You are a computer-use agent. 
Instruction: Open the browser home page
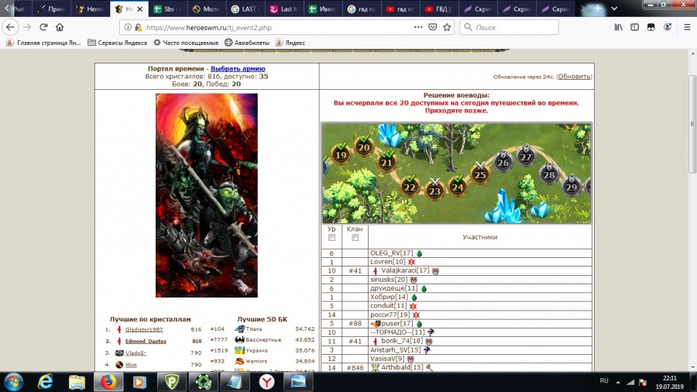(x=60, y=27)
